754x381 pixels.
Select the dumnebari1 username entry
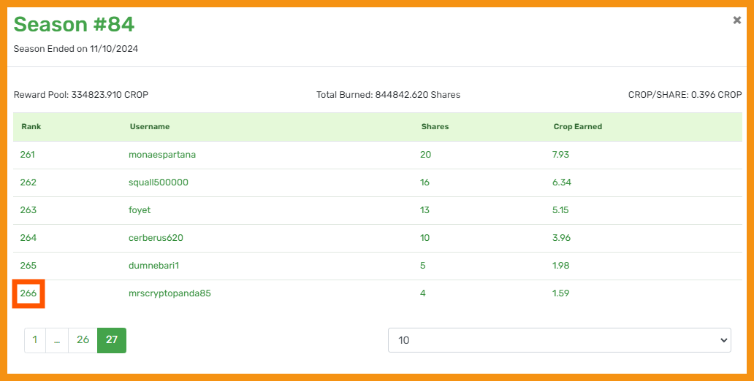coord(154,266)
